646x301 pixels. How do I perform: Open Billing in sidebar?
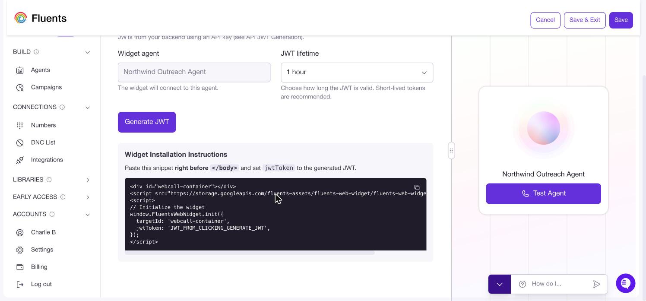(39, 267)
